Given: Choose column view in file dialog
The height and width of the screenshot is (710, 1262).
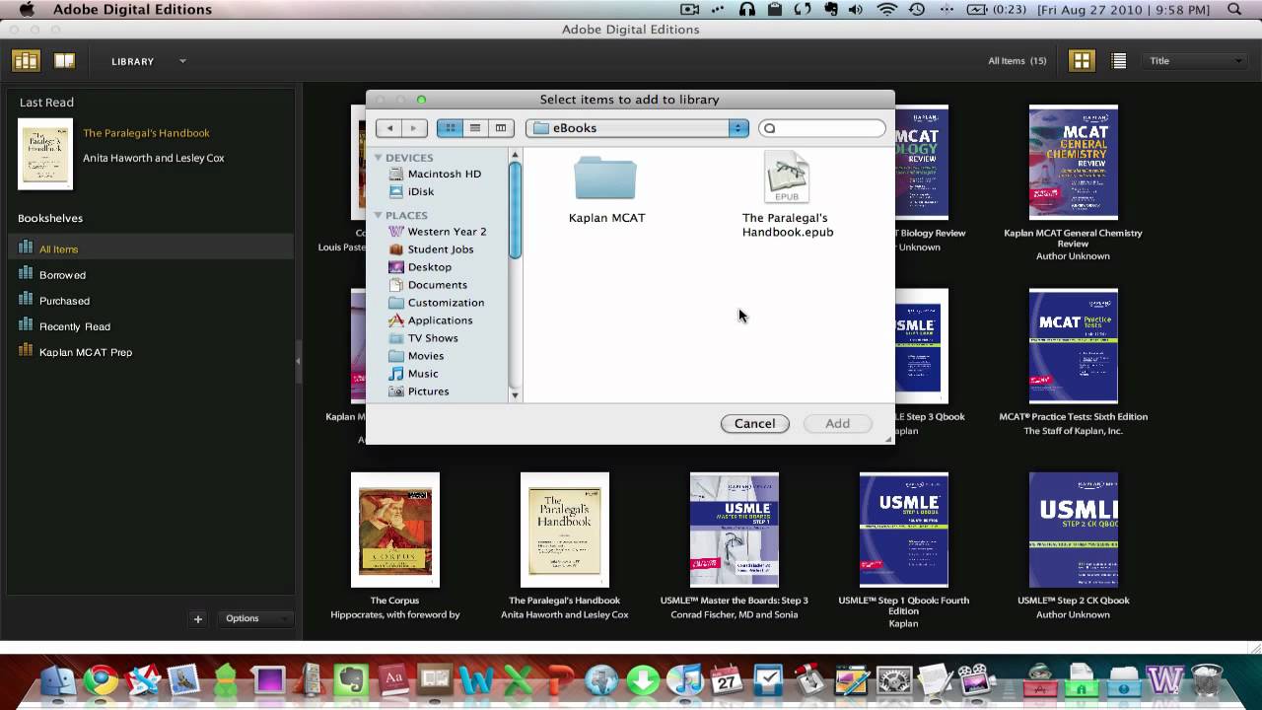Looking at the screenshot, I should 501,128.
